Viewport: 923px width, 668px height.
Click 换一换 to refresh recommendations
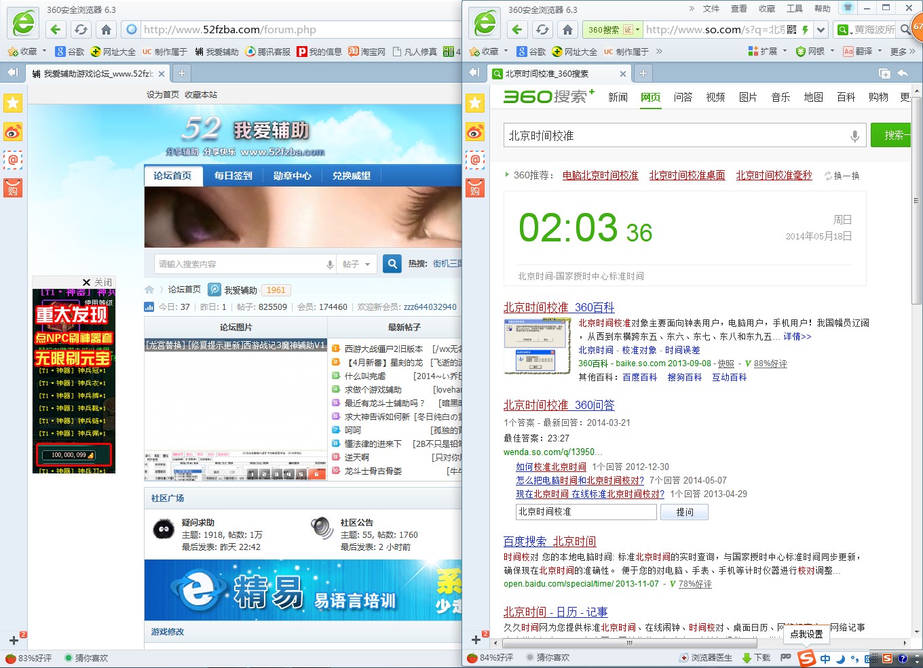[x=842, y=176]
